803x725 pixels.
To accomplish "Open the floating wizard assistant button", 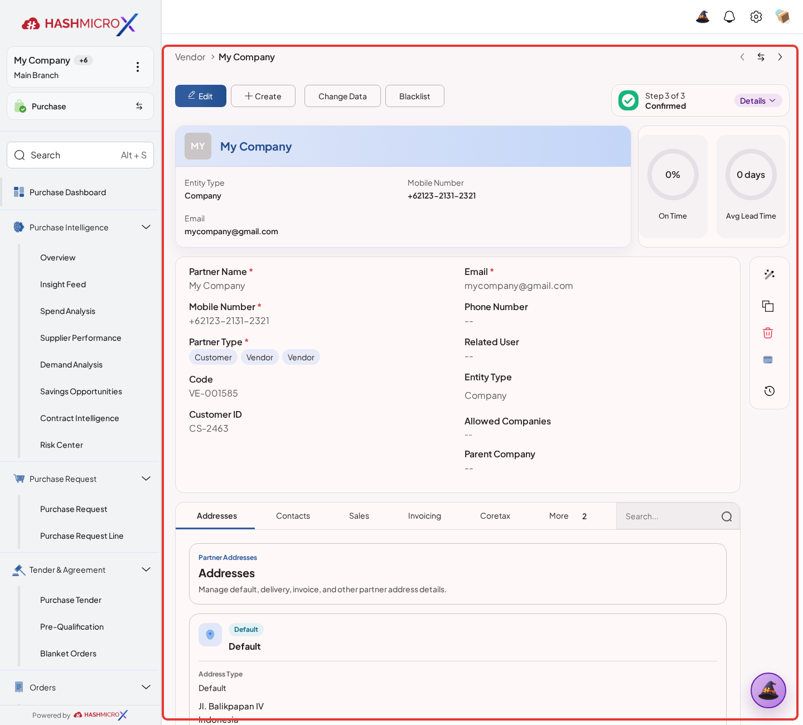I will pos(768,690).
